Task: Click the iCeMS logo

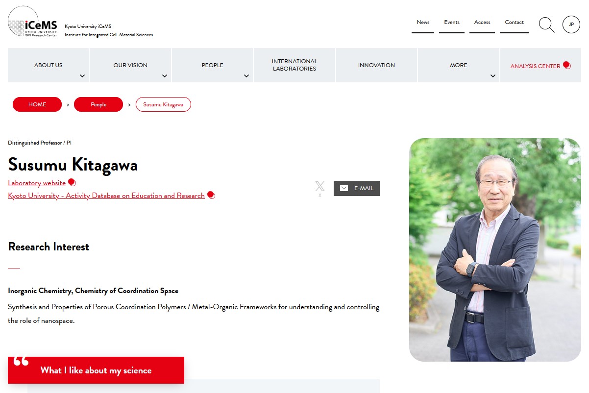Action: (33, 22)
